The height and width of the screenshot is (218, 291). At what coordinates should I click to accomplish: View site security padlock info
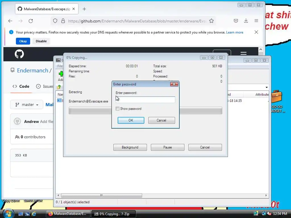63,21
